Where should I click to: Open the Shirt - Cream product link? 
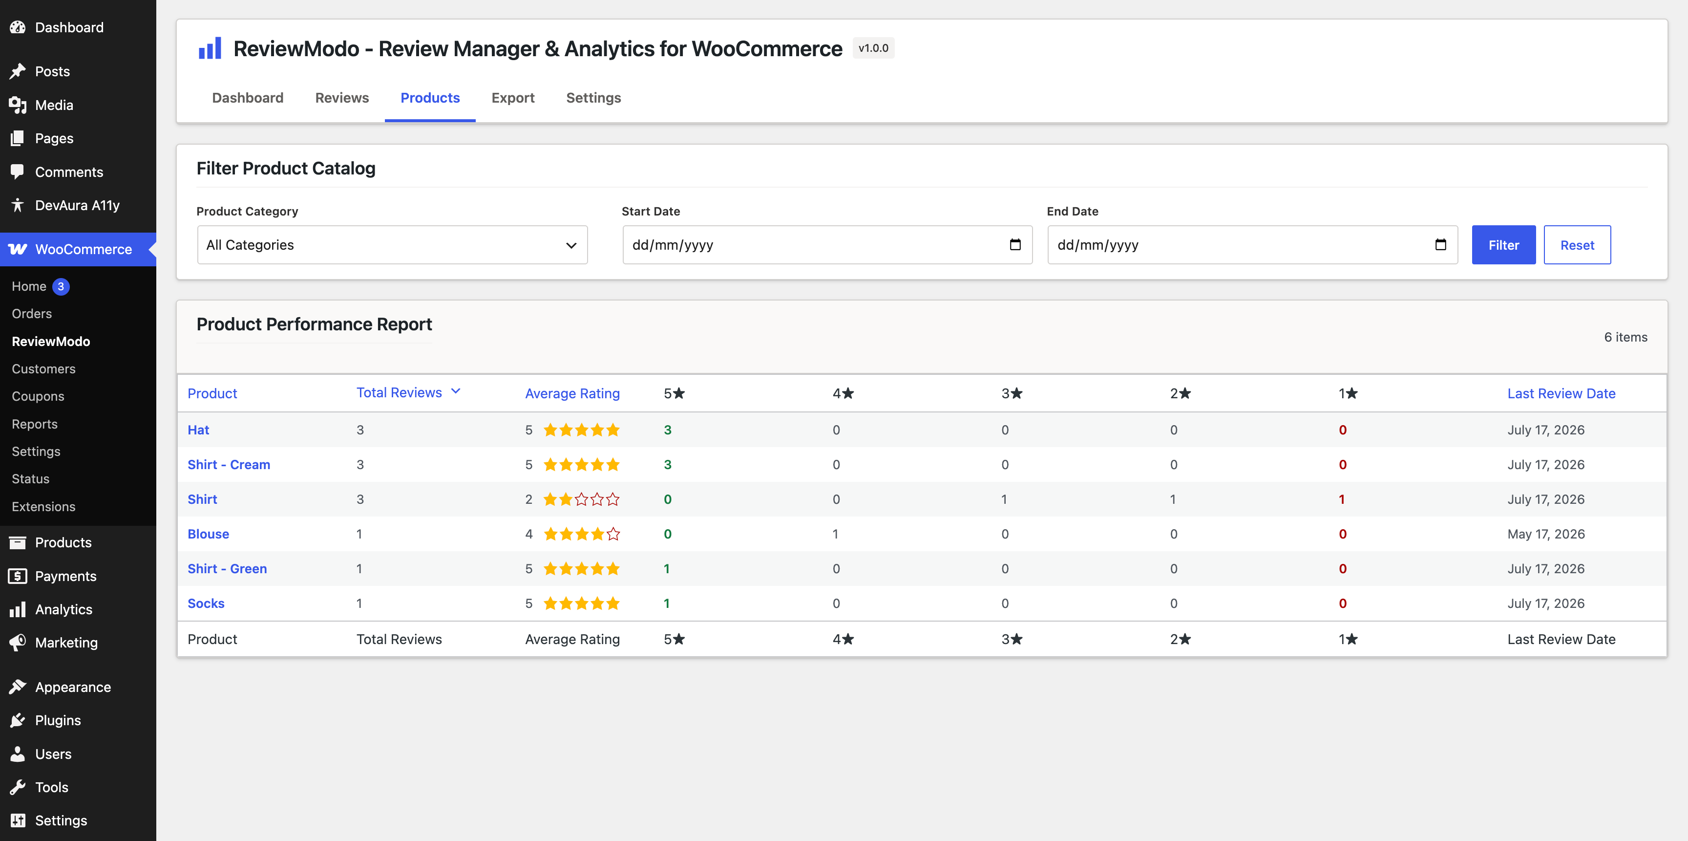(x=229, y=465)
